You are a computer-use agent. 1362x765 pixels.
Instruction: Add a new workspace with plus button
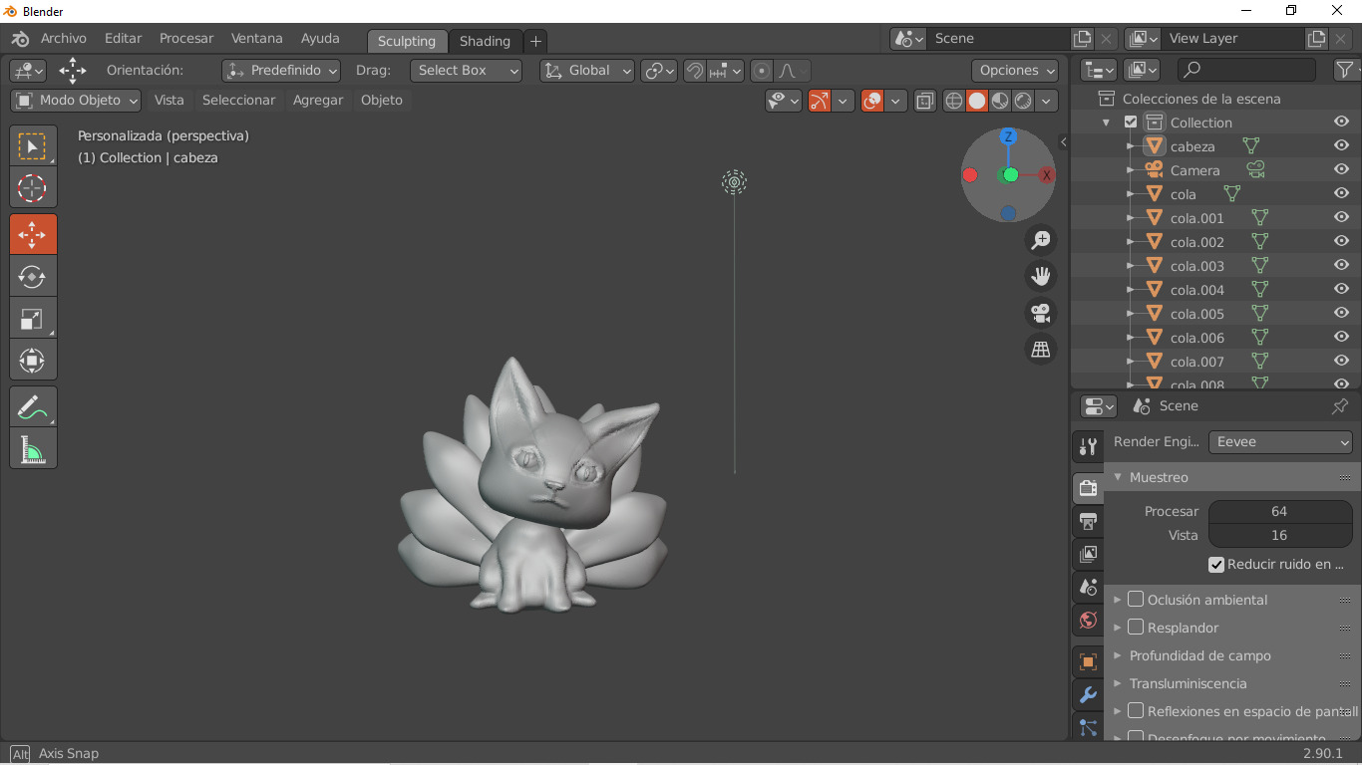535,41
